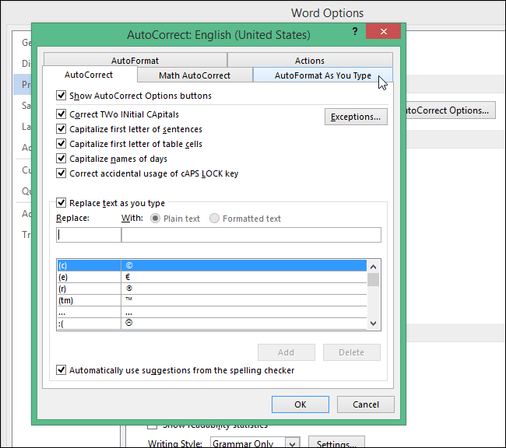506x448 pixels.
Task: Click the euro symbol in With column
Action: coord(128,277)
